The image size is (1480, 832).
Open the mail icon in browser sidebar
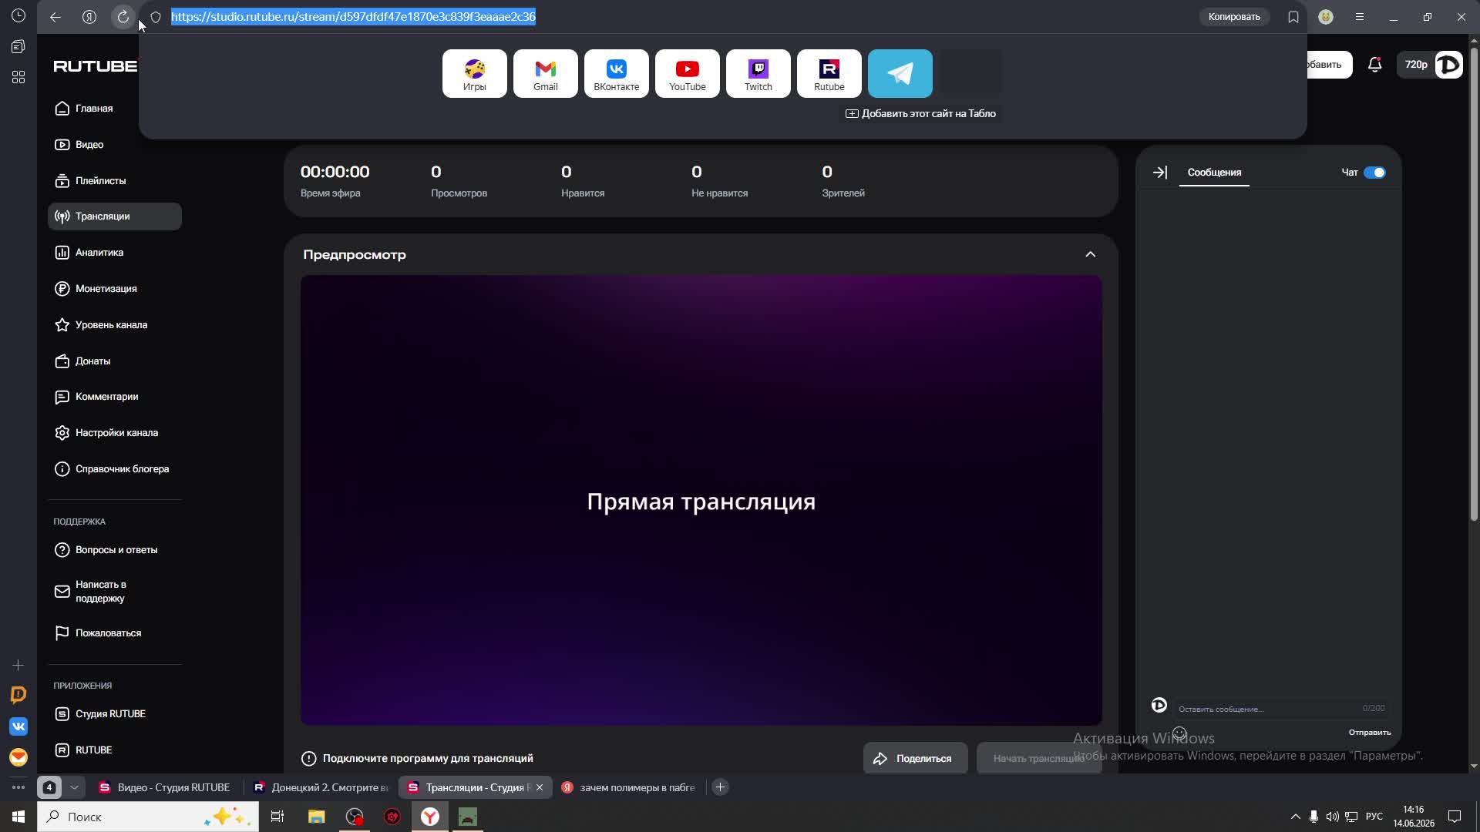[18, 757]
